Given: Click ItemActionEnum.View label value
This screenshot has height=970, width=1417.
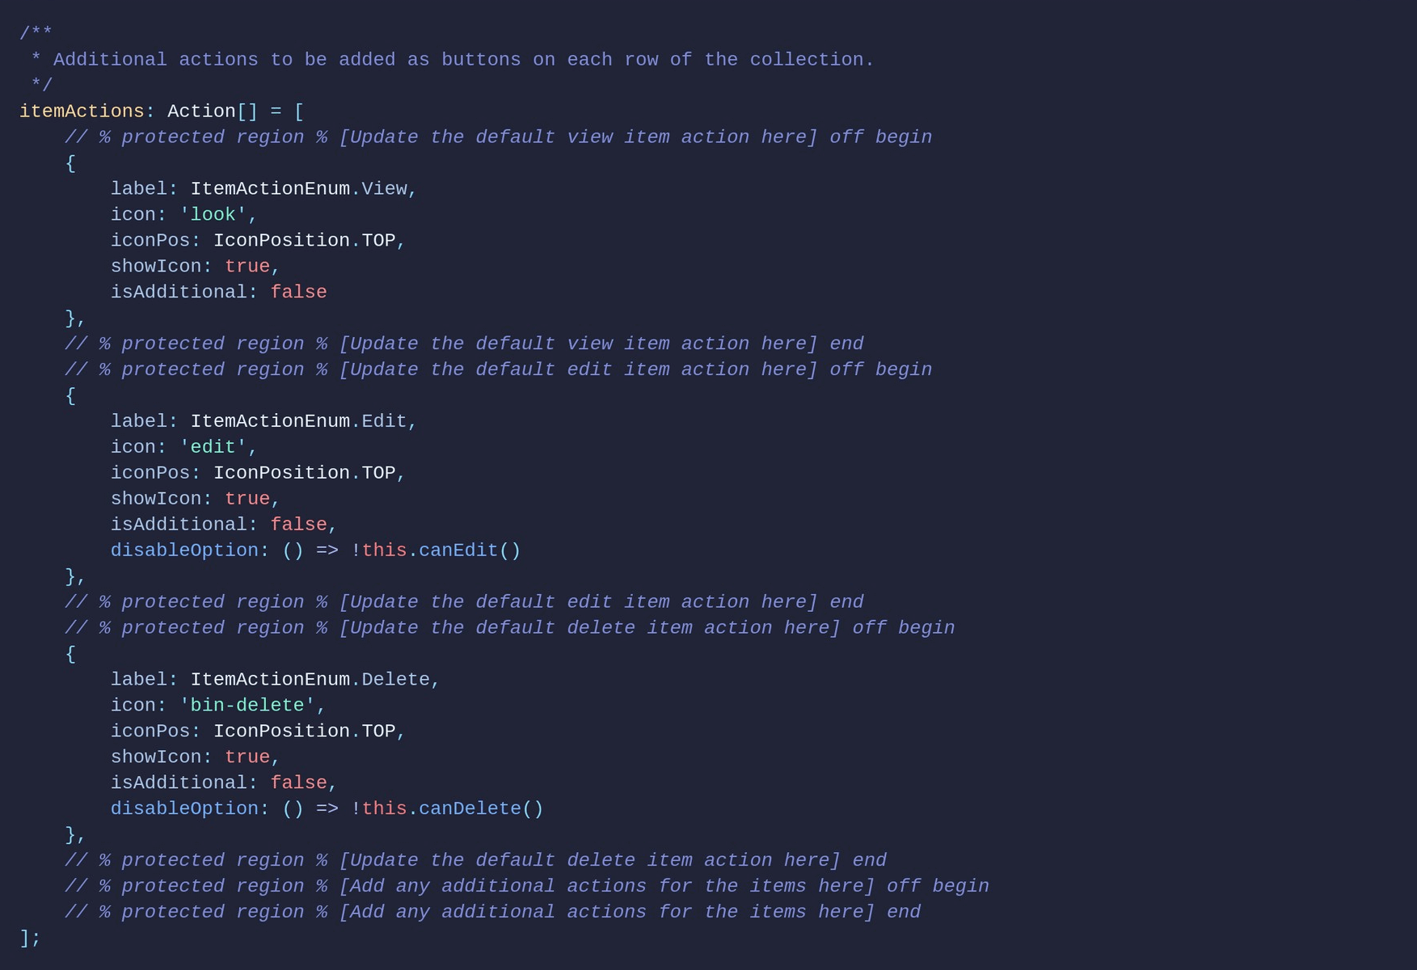Looking at the screenshot, I should point(298,189).
